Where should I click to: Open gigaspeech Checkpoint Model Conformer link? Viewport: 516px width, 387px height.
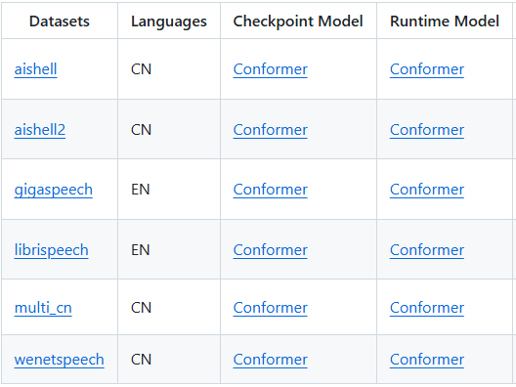[x=270, y=190]
